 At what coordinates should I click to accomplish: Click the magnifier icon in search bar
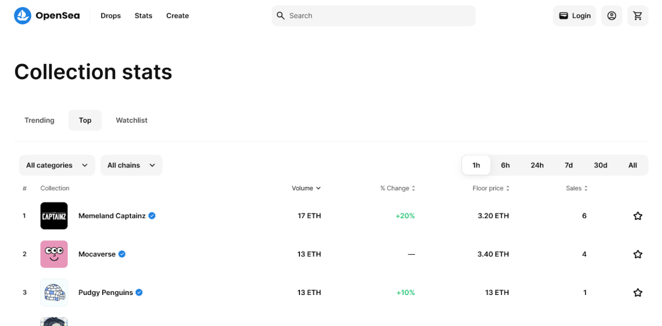pyautogui.click(x=281, y=16)
